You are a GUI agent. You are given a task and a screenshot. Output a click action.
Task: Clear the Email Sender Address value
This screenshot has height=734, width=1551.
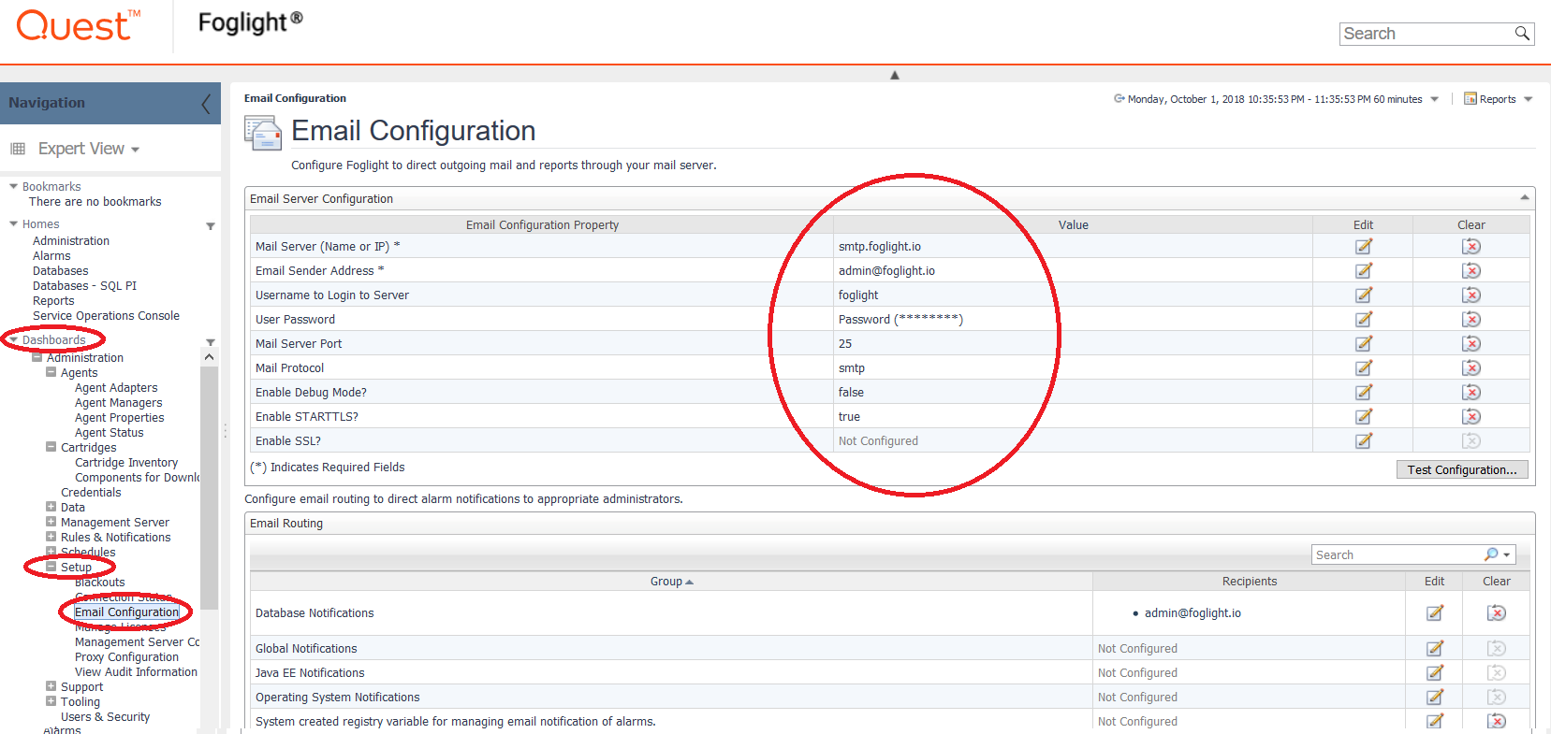1471,270
